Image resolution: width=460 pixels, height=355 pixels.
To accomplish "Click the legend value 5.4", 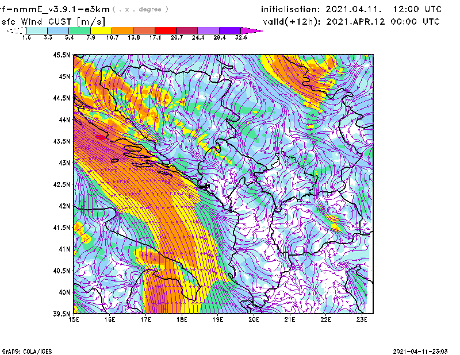I will click(x=69, y=37).
